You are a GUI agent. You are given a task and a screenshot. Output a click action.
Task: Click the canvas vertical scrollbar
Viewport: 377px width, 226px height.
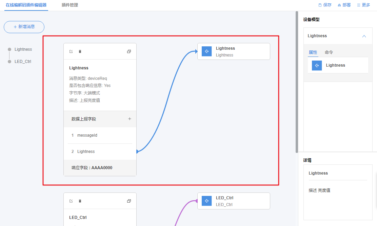pos(297,81)
